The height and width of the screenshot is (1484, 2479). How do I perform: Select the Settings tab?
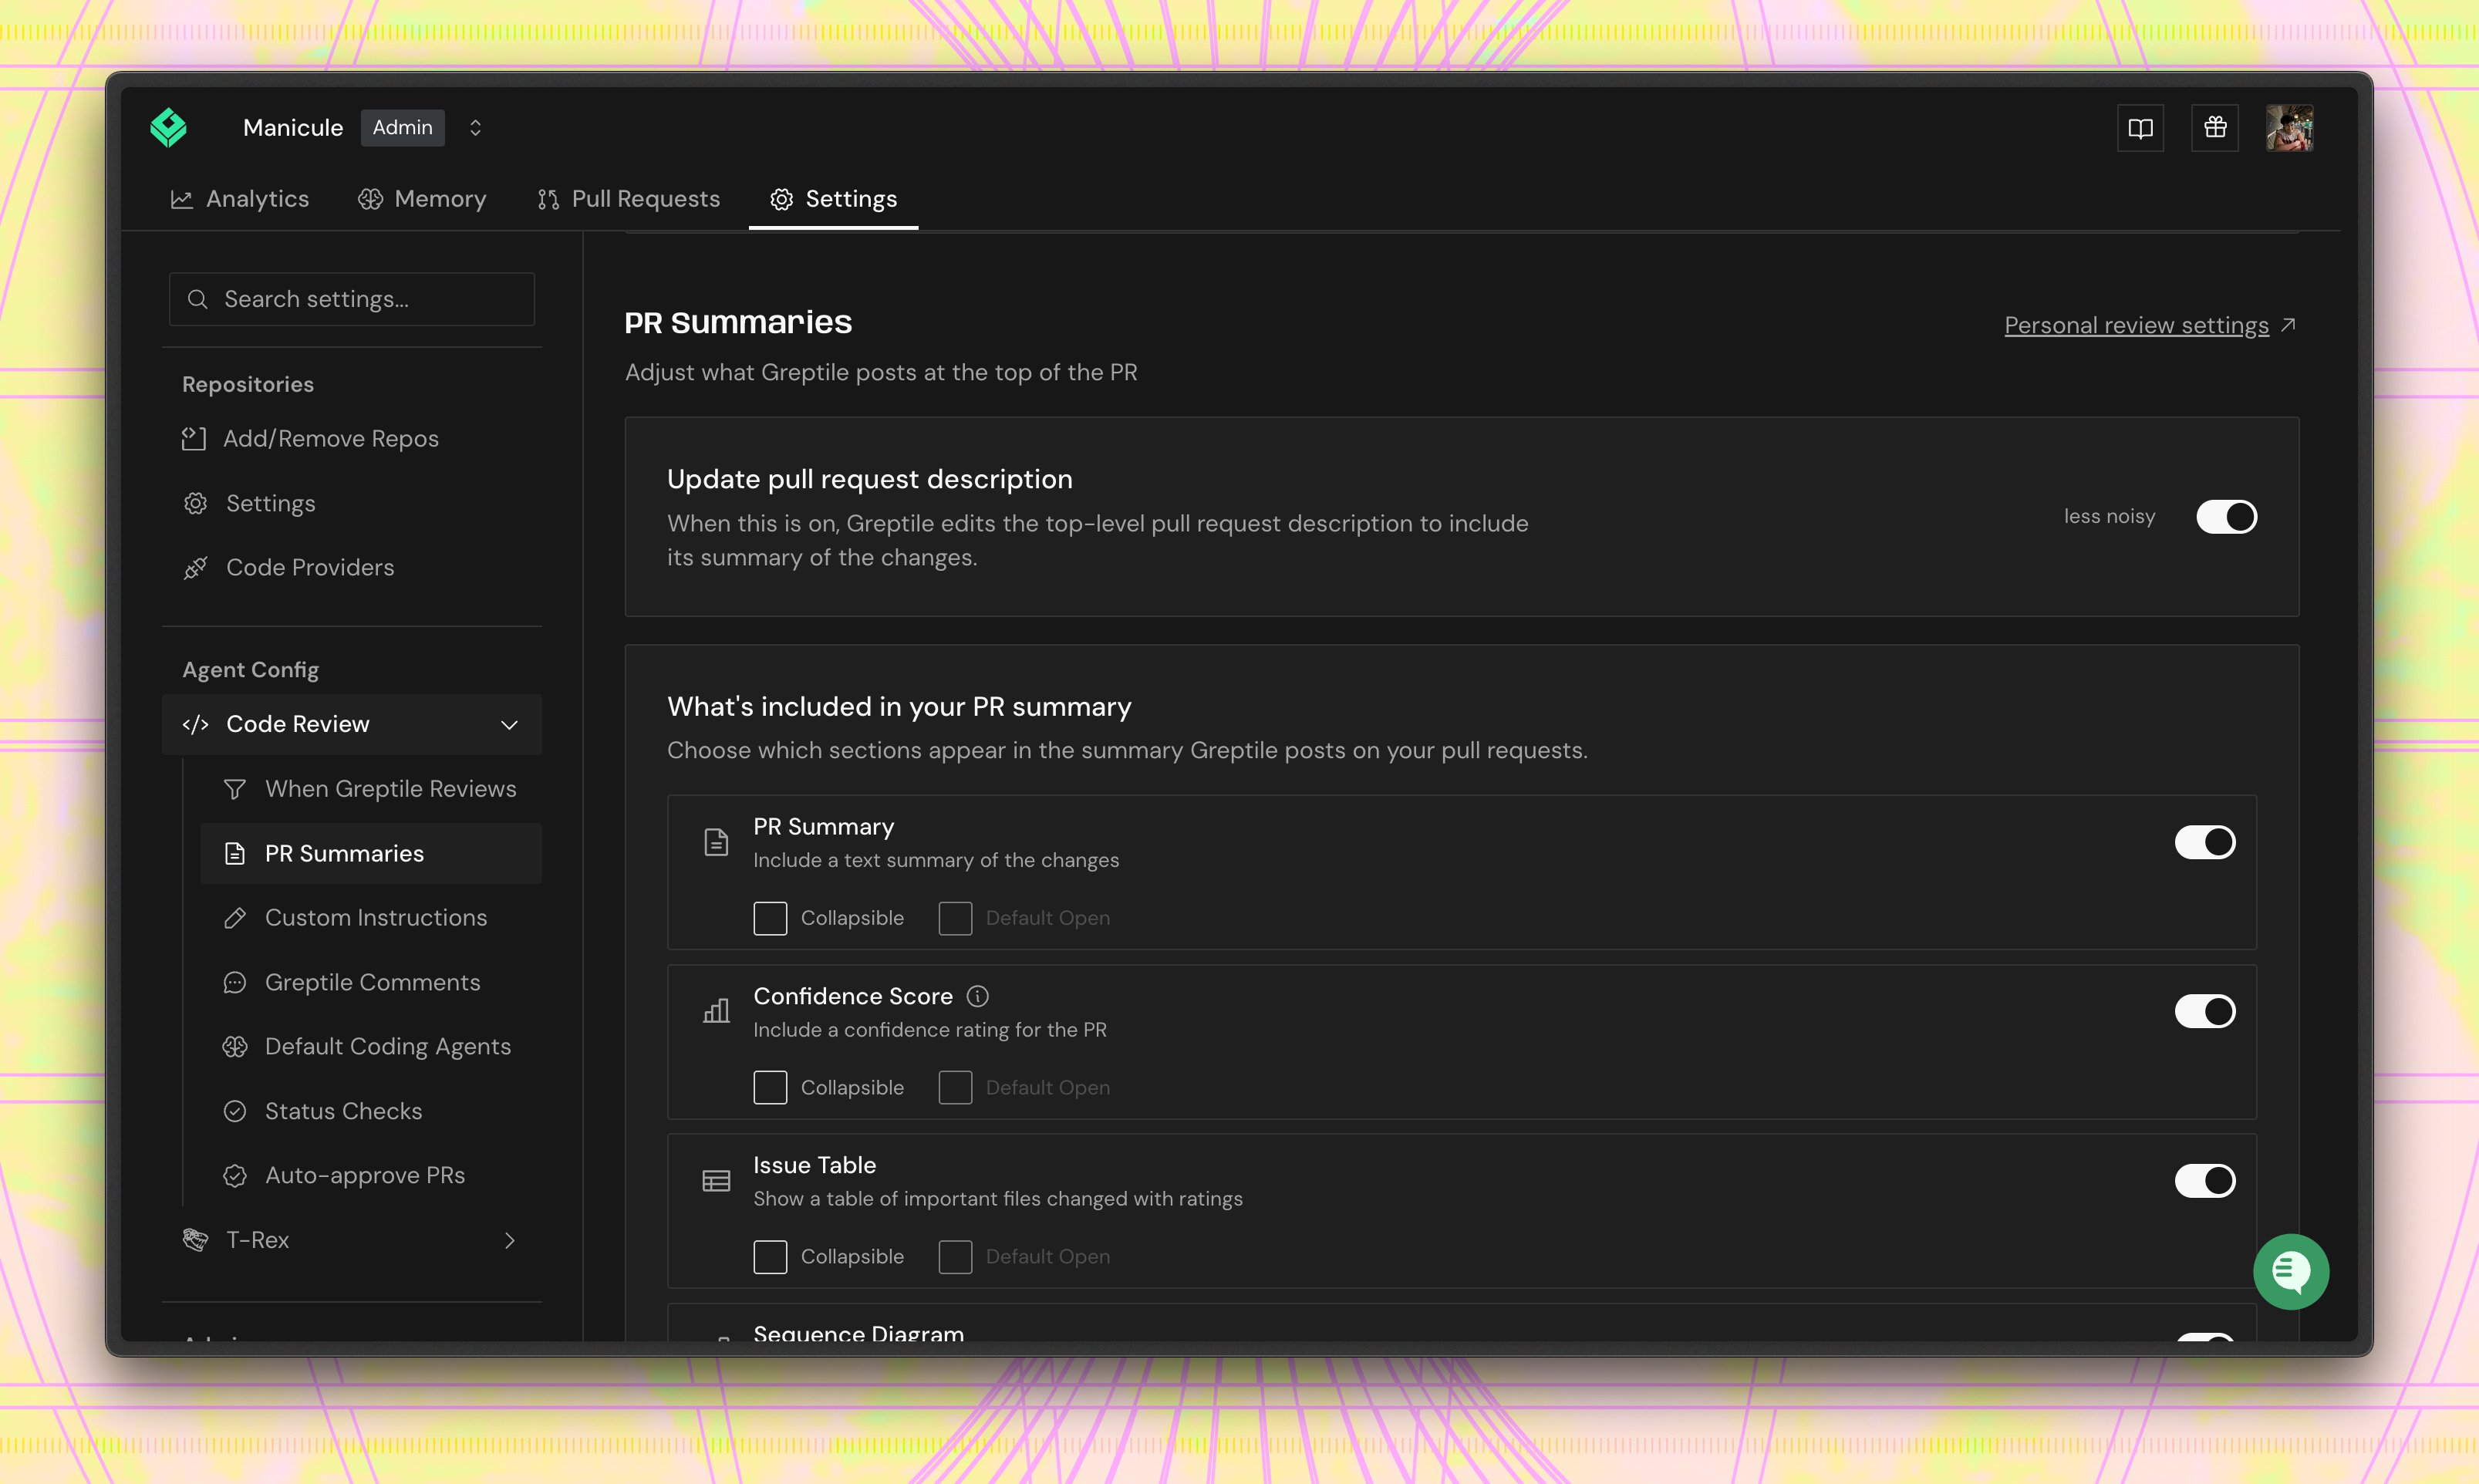tap(833, 199)
